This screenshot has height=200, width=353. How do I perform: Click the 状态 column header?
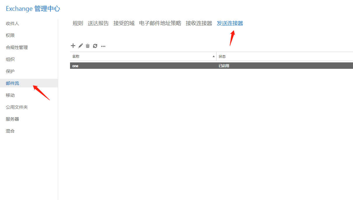point(222,56)
